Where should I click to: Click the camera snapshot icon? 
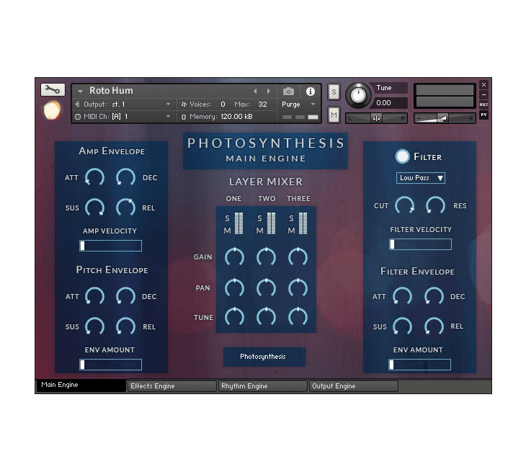[x=288, y=92]
